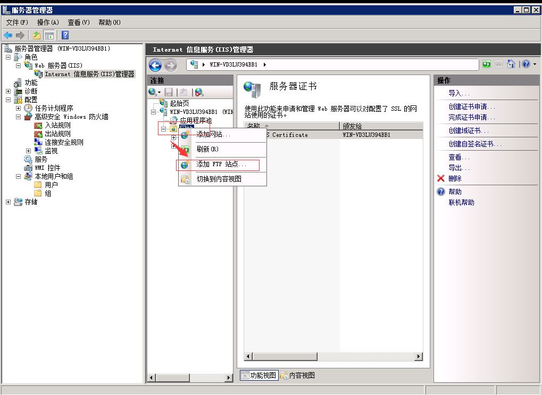Click the certificate list horizontal scrollbar thumb
Image resolution: width=542 pixels, height=395 pixels.
pyautogui.click(x=285, y=356)
